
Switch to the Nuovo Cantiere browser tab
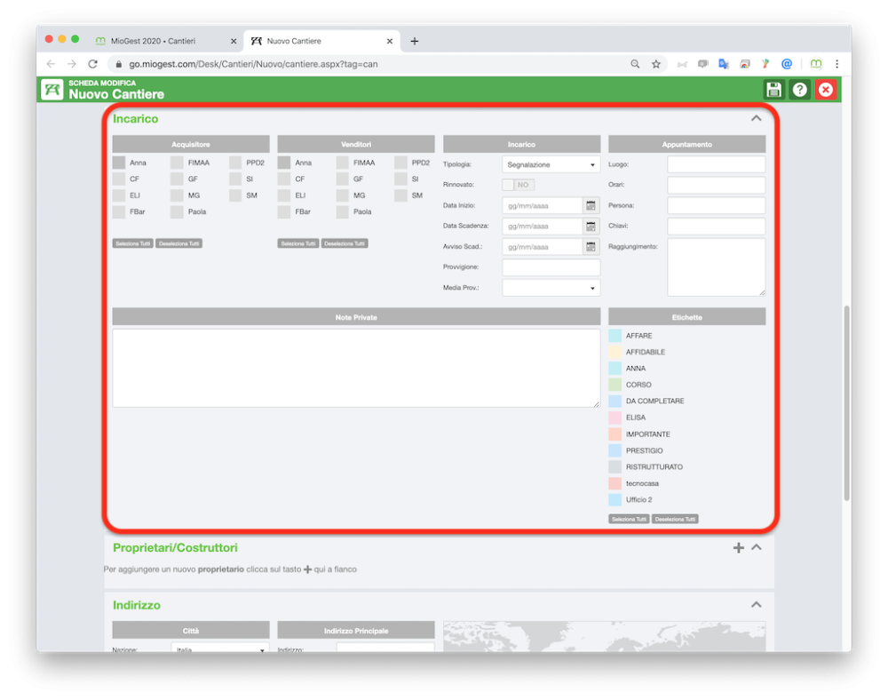coord(321,41)
